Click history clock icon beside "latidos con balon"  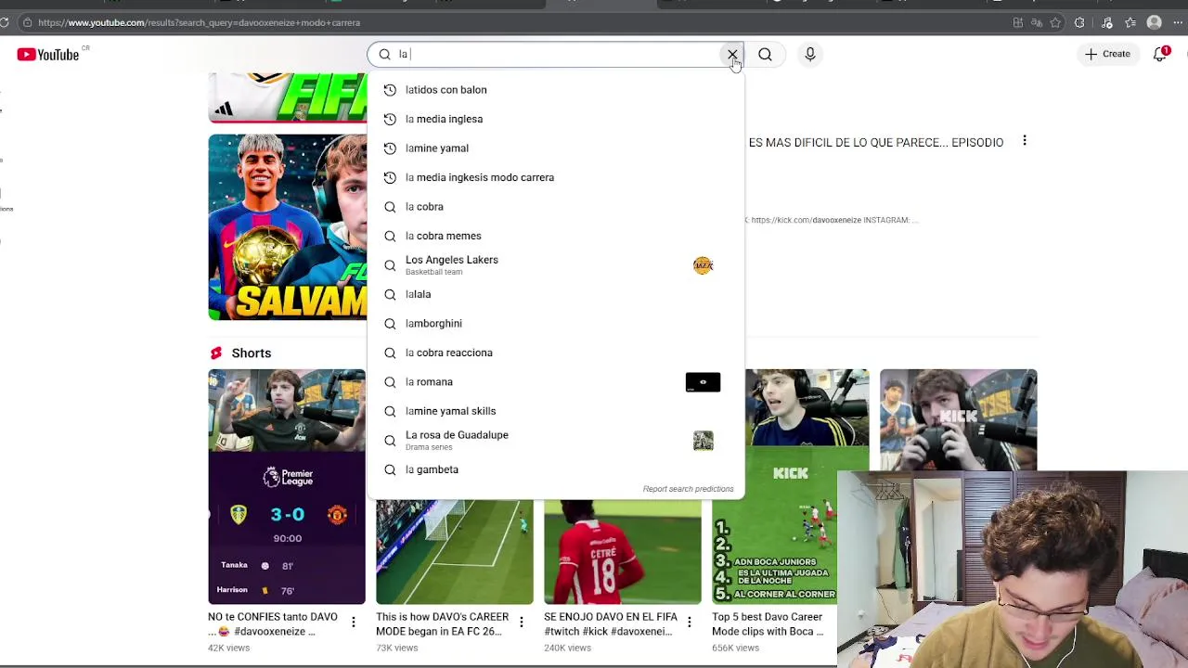click(390, 90)
